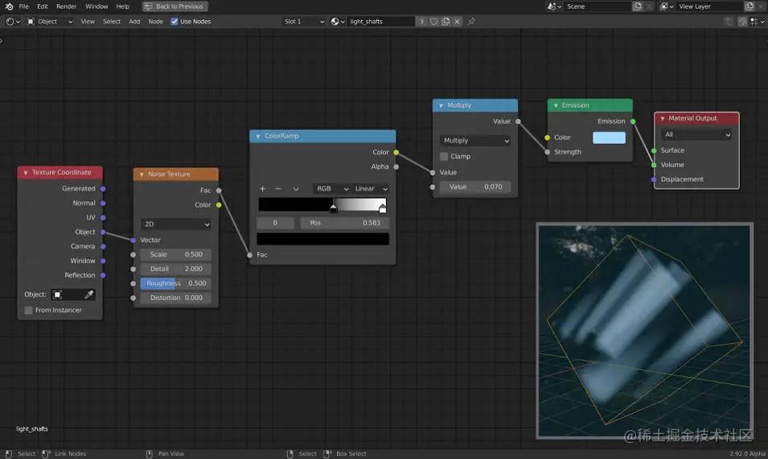Click the Back to Previous screen icon

[149, 6]
